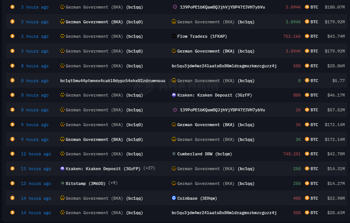Image resolution: width=350 pixels, height=223 pixels.
Task: Click the Flow Traders logo icon
Action: click(174, 36)
